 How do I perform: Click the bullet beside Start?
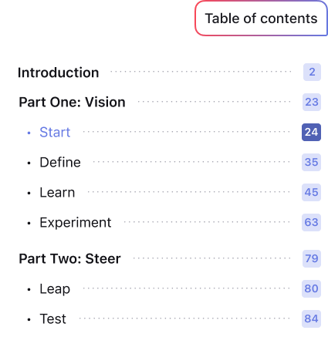tap(29, 133)
